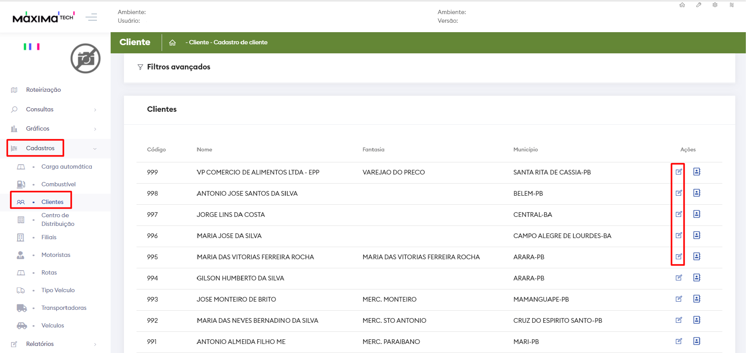
Task: Toggle the sidebar with the hamburger icon
Action: (x=91, y=17)
